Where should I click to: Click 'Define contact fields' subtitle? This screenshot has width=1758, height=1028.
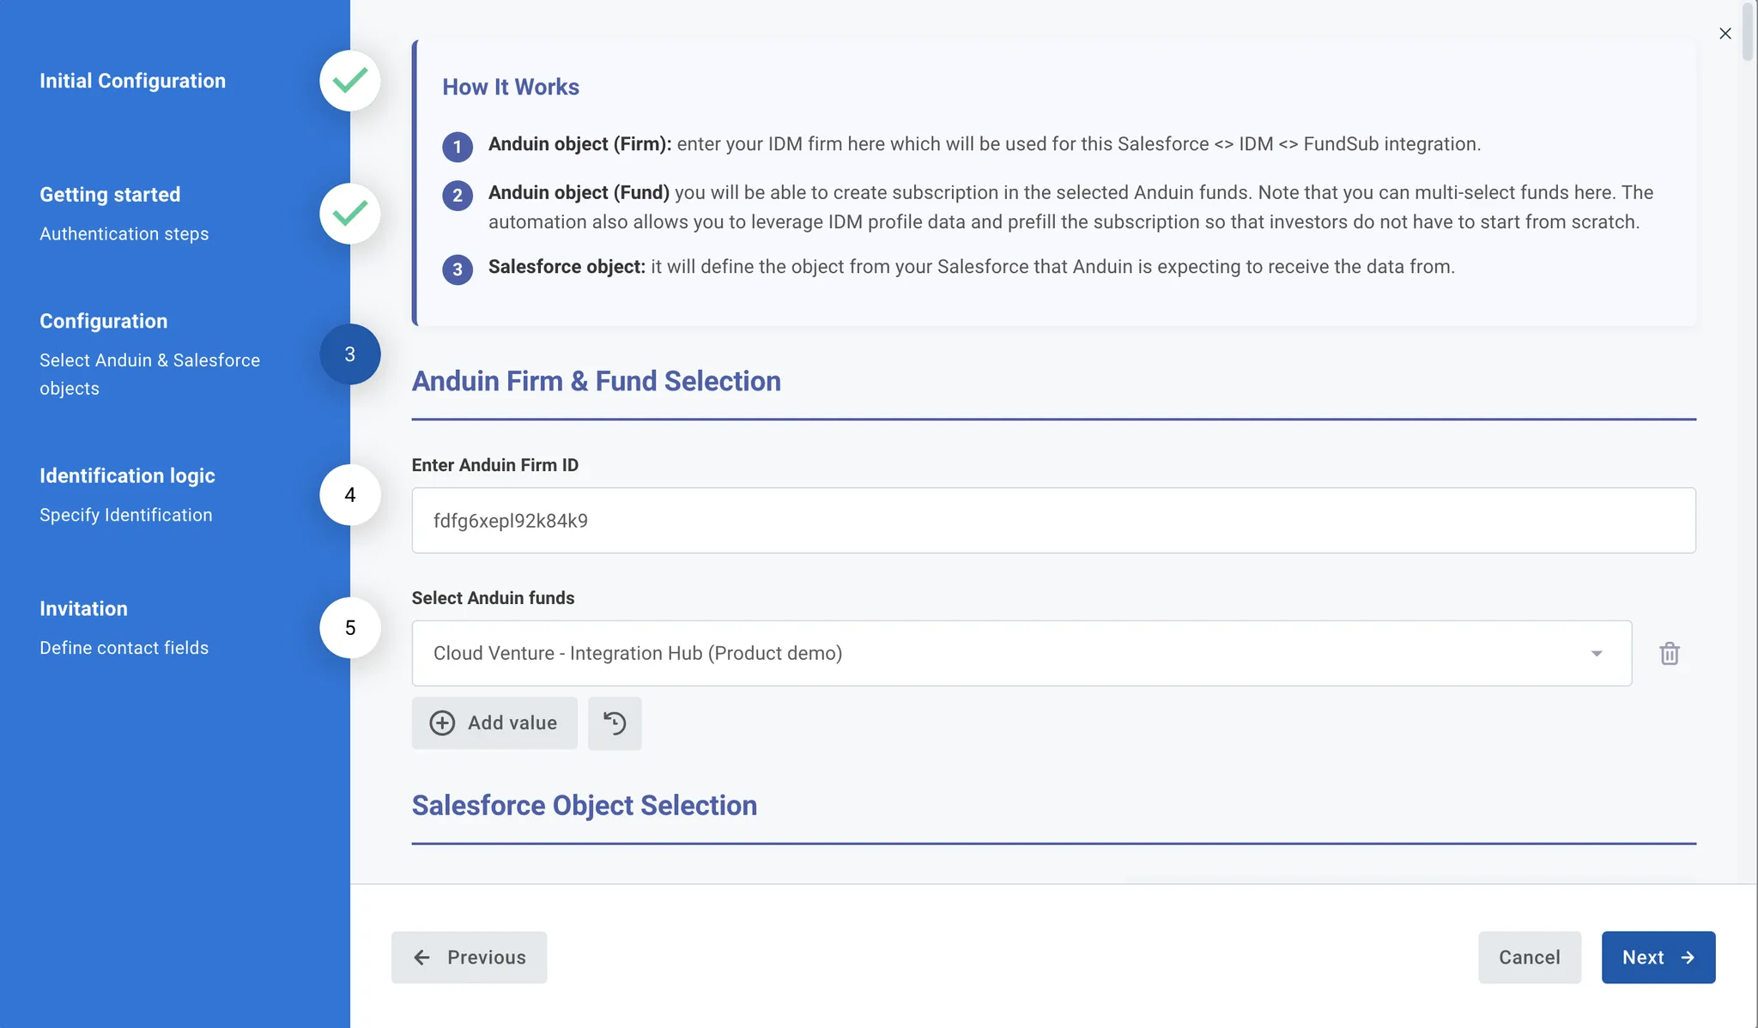click(124, 648)
